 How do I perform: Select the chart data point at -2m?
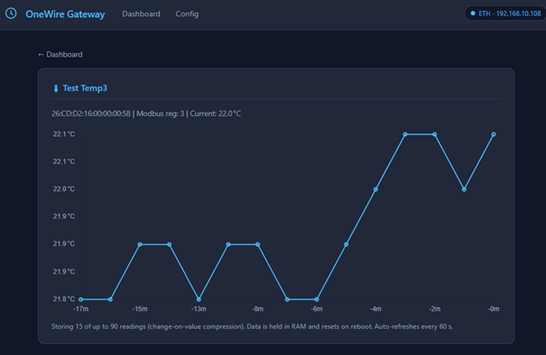pyautogui.click(x=435, y=134)
